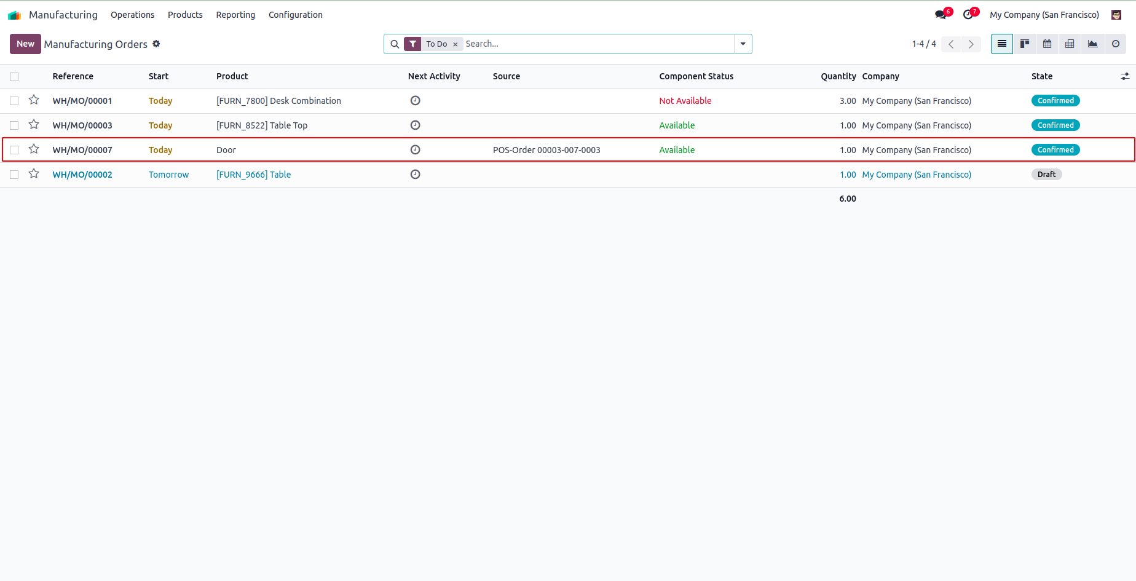Create a New manufacturing order
1136x581 pixels.
(25, 44)
